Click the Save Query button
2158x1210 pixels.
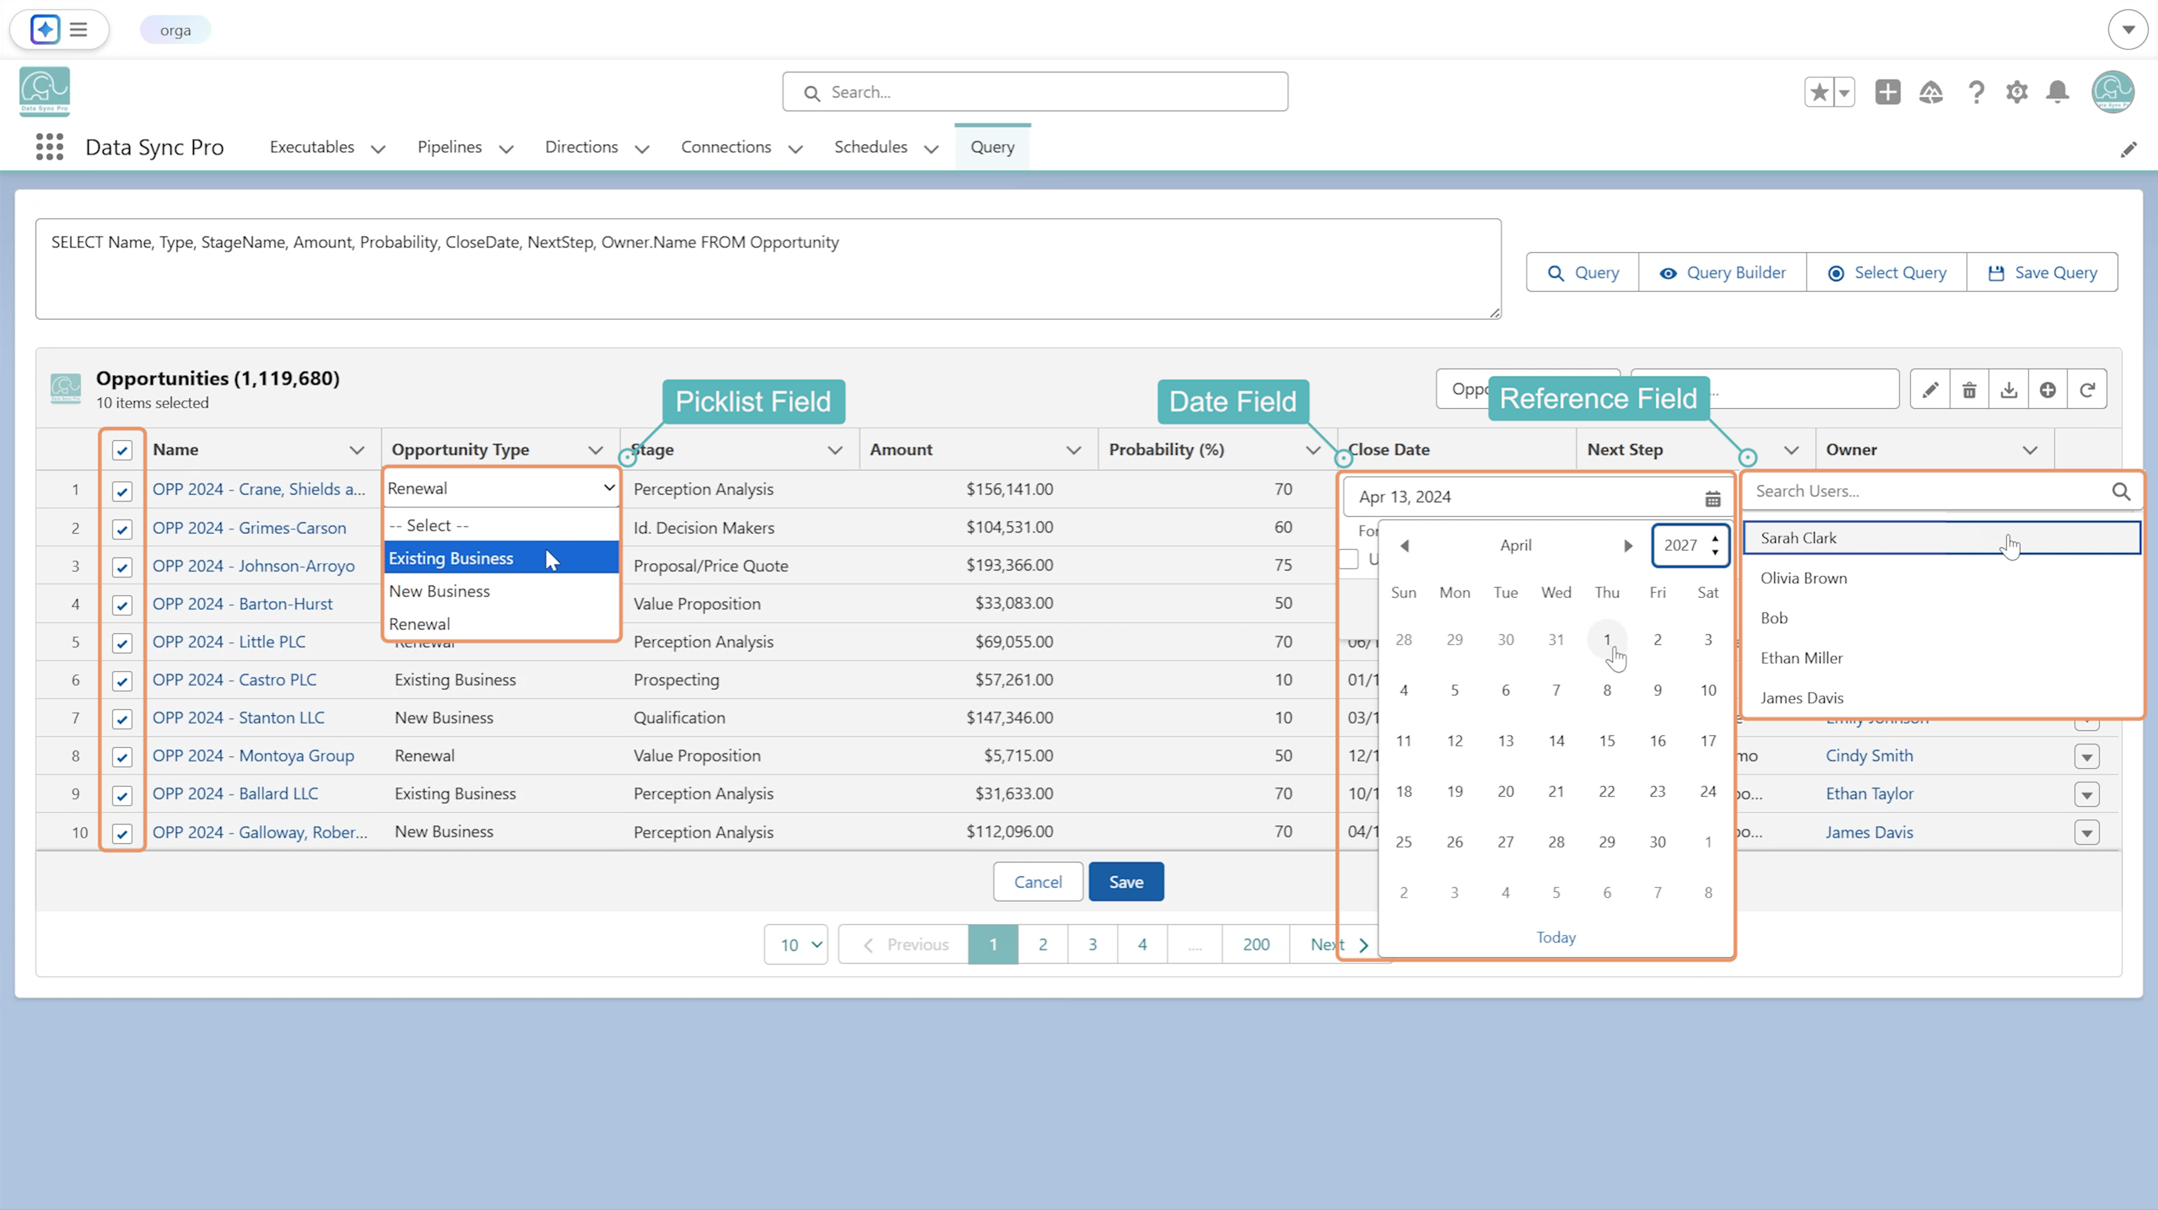click(x=2042, y=272)
